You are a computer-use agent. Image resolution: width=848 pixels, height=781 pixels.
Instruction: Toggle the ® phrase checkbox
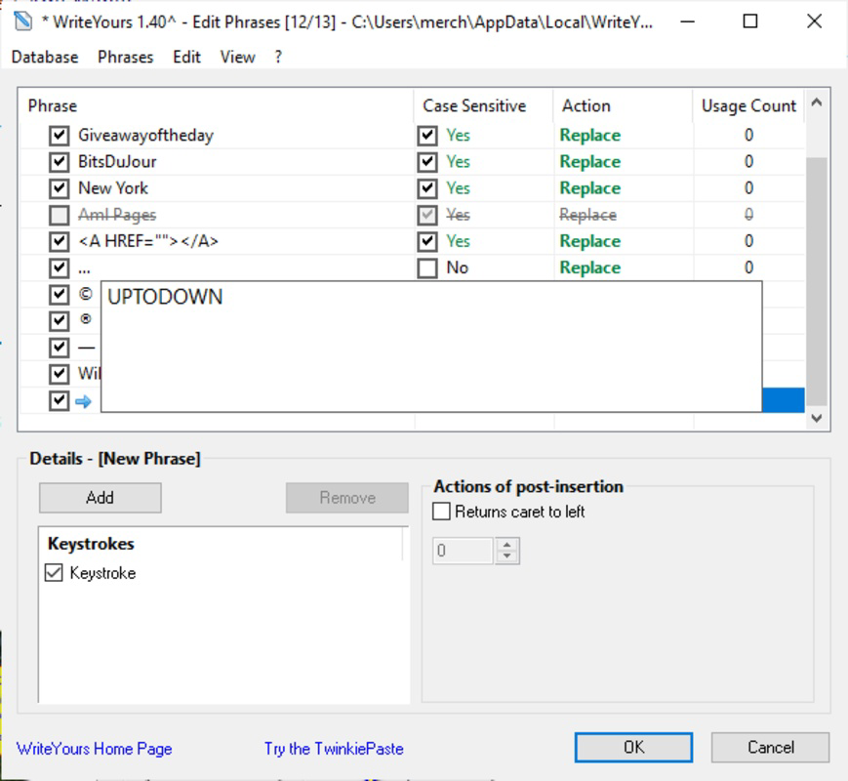pyautogui.click(x=59, y=321)
